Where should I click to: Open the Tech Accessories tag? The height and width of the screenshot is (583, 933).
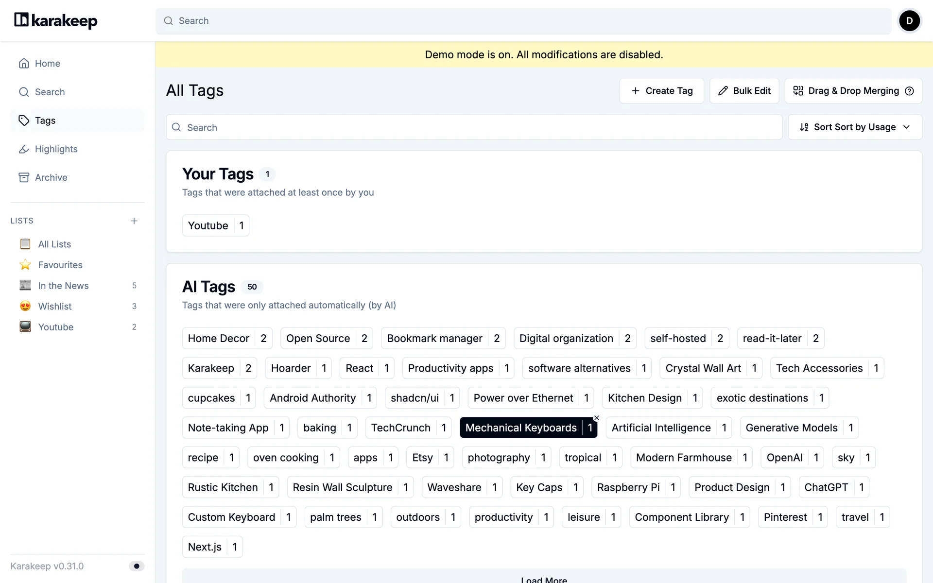click(x=827, y=368)
